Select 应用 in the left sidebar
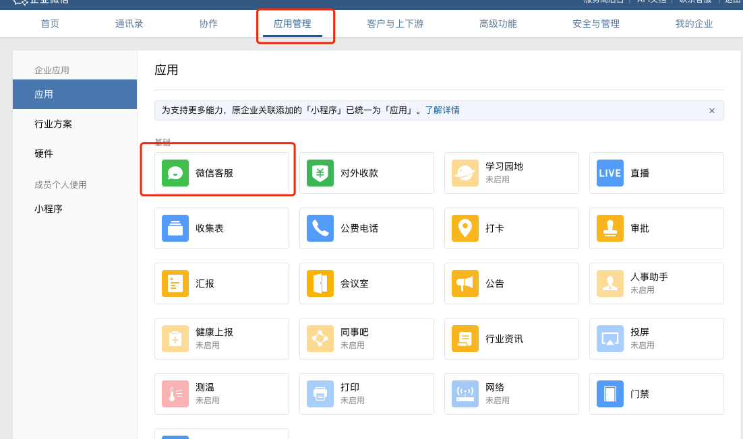This screenshot has height=439, width=743. coord(75,95)
